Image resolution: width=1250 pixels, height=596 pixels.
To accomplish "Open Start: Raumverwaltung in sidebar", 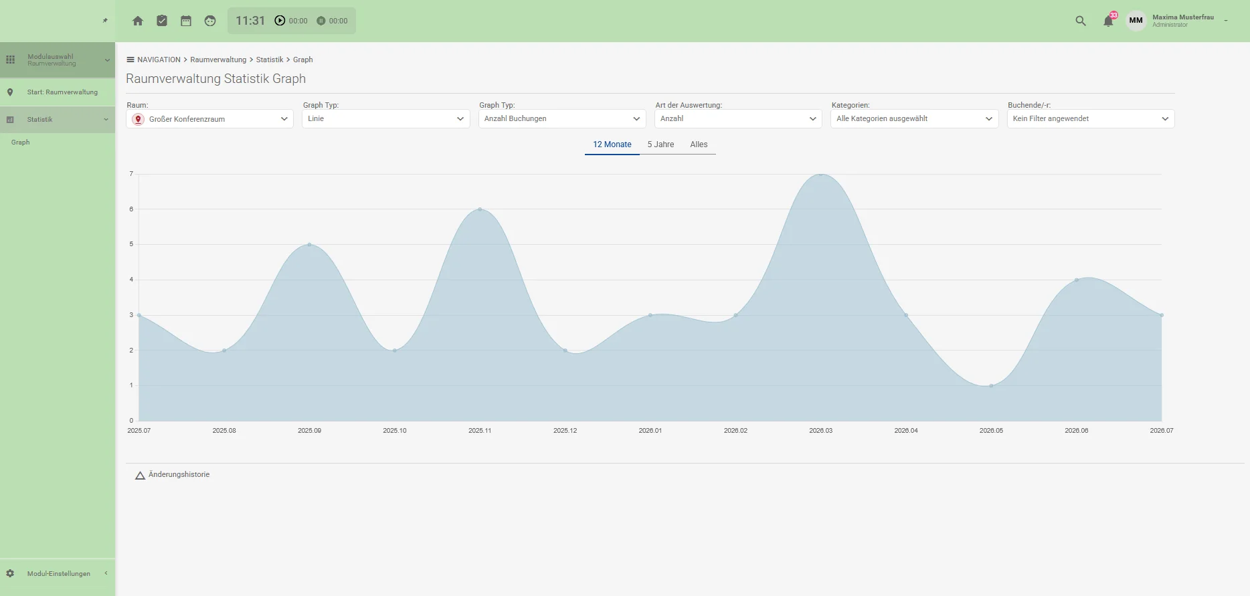I will coord(58,92).
